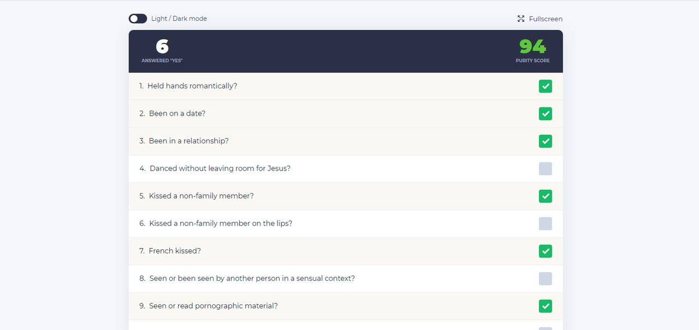Uncheck the 'Been in a relationship?' checkbox
Screen dimensions: 699x330
(x=545, y=141)
